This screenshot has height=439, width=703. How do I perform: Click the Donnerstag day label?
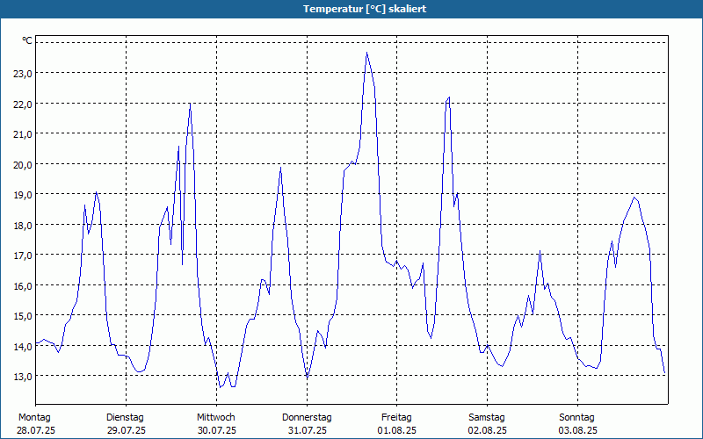coord(307,418)
